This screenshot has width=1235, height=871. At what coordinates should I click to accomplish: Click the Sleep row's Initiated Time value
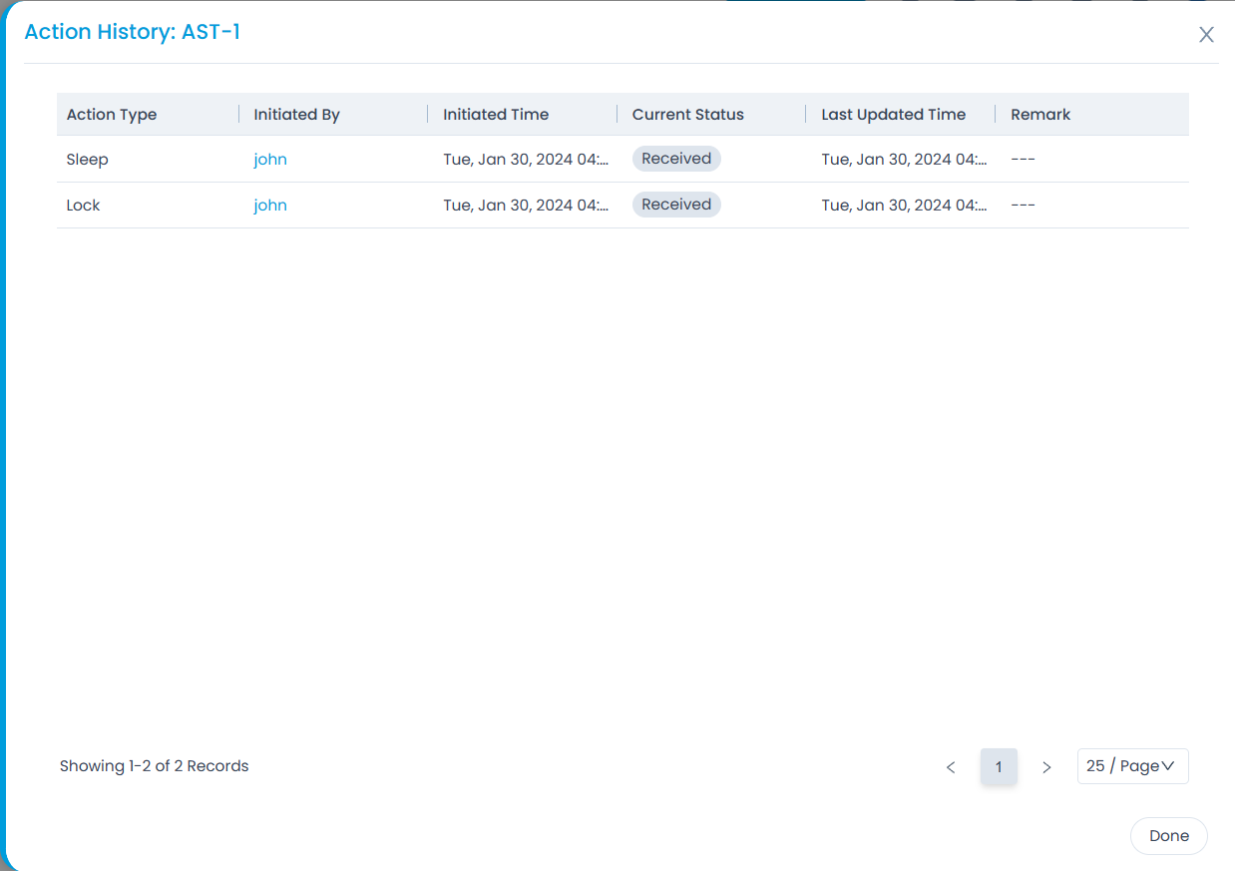pos(526,160)
